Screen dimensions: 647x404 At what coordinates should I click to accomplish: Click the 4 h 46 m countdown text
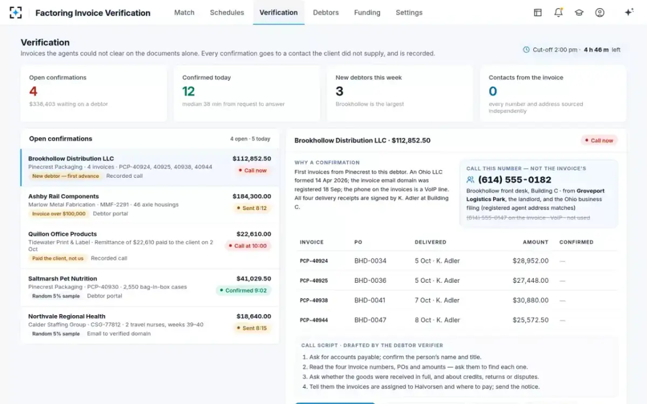[x=596, y=50]
